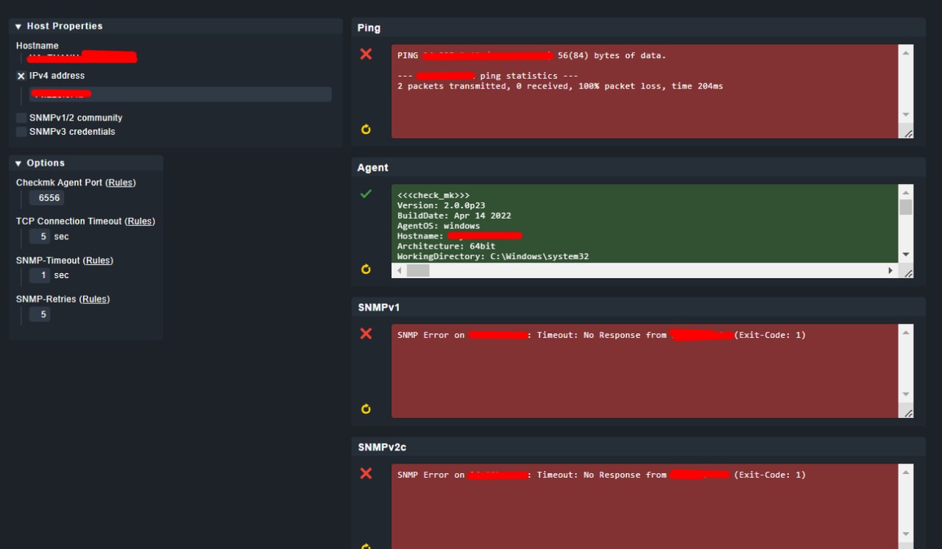Click the Agent output horizontal scrollbar thumb
The image size is (942, 549).
[x=418, y=271]
